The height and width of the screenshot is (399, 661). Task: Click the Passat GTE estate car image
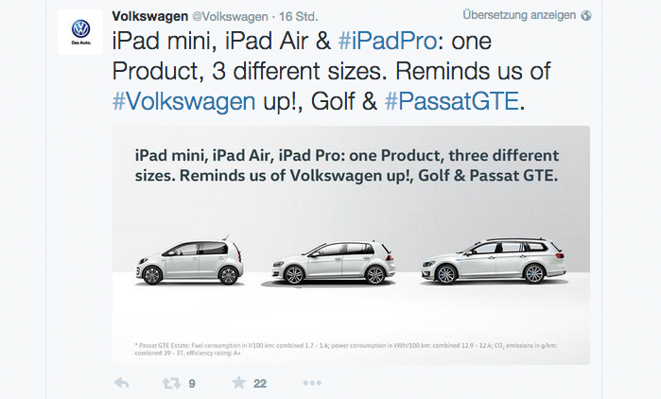494,261
